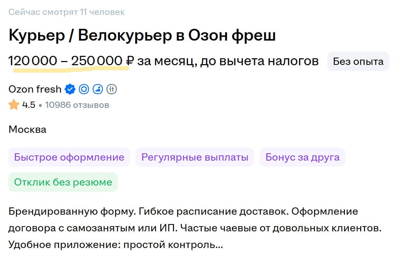Click the blue star employer badge

tap(84, 89)
